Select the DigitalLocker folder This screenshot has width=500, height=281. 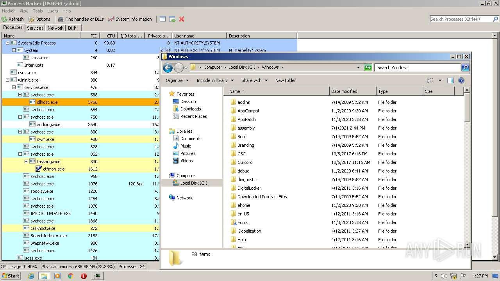click(249, 188)
